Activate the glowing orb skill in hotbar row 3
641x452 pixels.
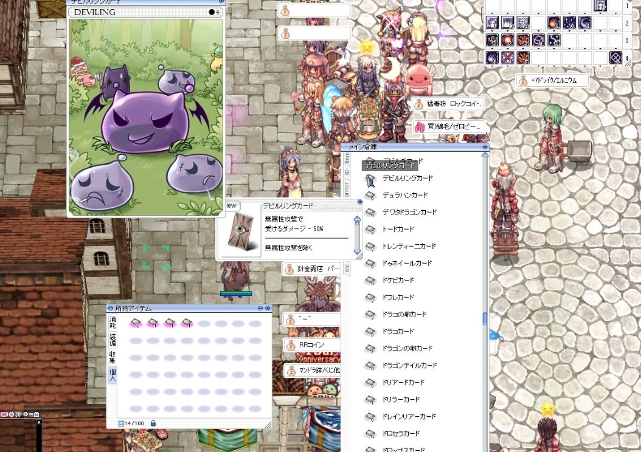point(507,40)
